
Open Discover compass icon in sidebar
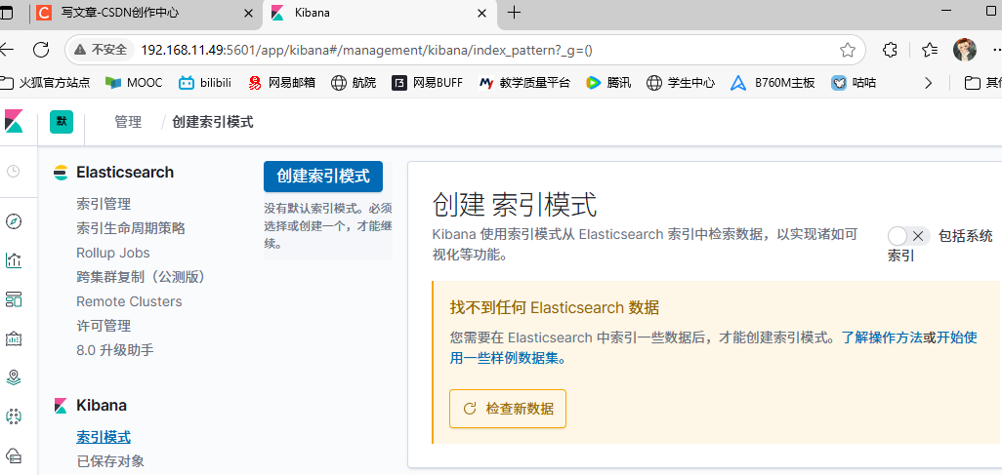(14, 221)
